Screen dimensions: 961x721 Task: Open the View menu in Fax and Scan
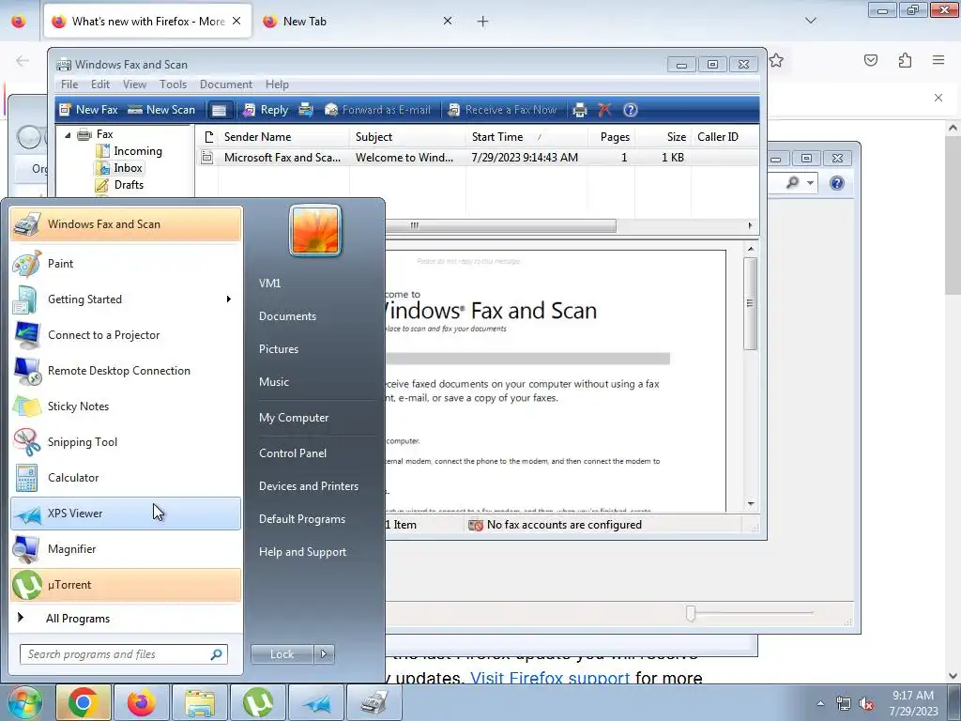tap(134, 84)
